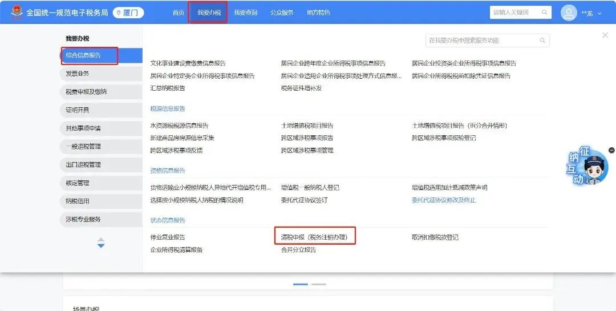
Task: Open 居民企业投资类企业所得税事项信息报告
Action: pyautogui.click(x=464, y=63)
